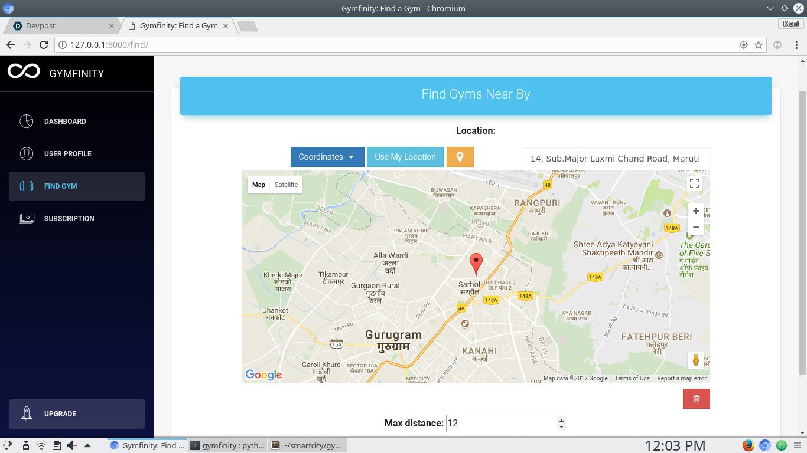807x453 pixels.
Task: Click Report a map error link
Action: coord(682,379)
